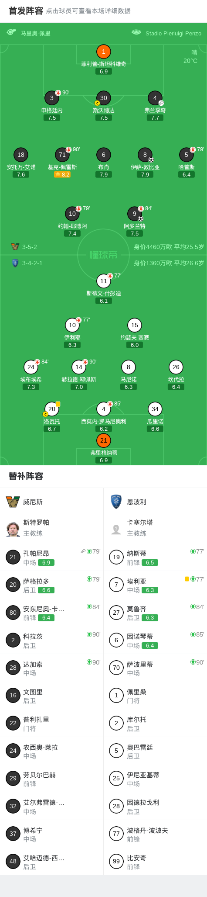
Task: Select substitute 21 孔帕尼昂 row
Action: point(52,557)
